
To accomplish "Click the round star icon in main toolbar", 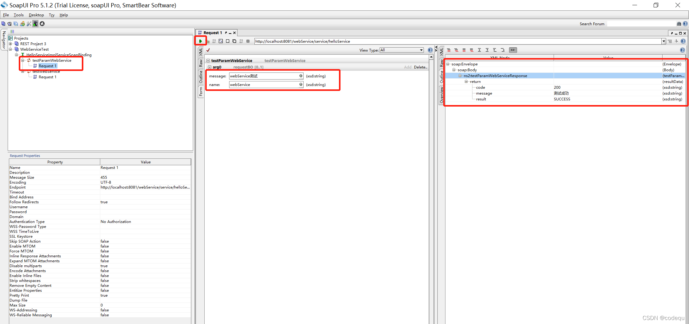I will (42, 24).
